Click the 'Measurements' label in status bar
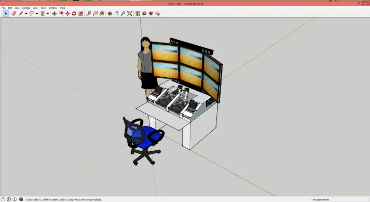 tap(321, 200)
